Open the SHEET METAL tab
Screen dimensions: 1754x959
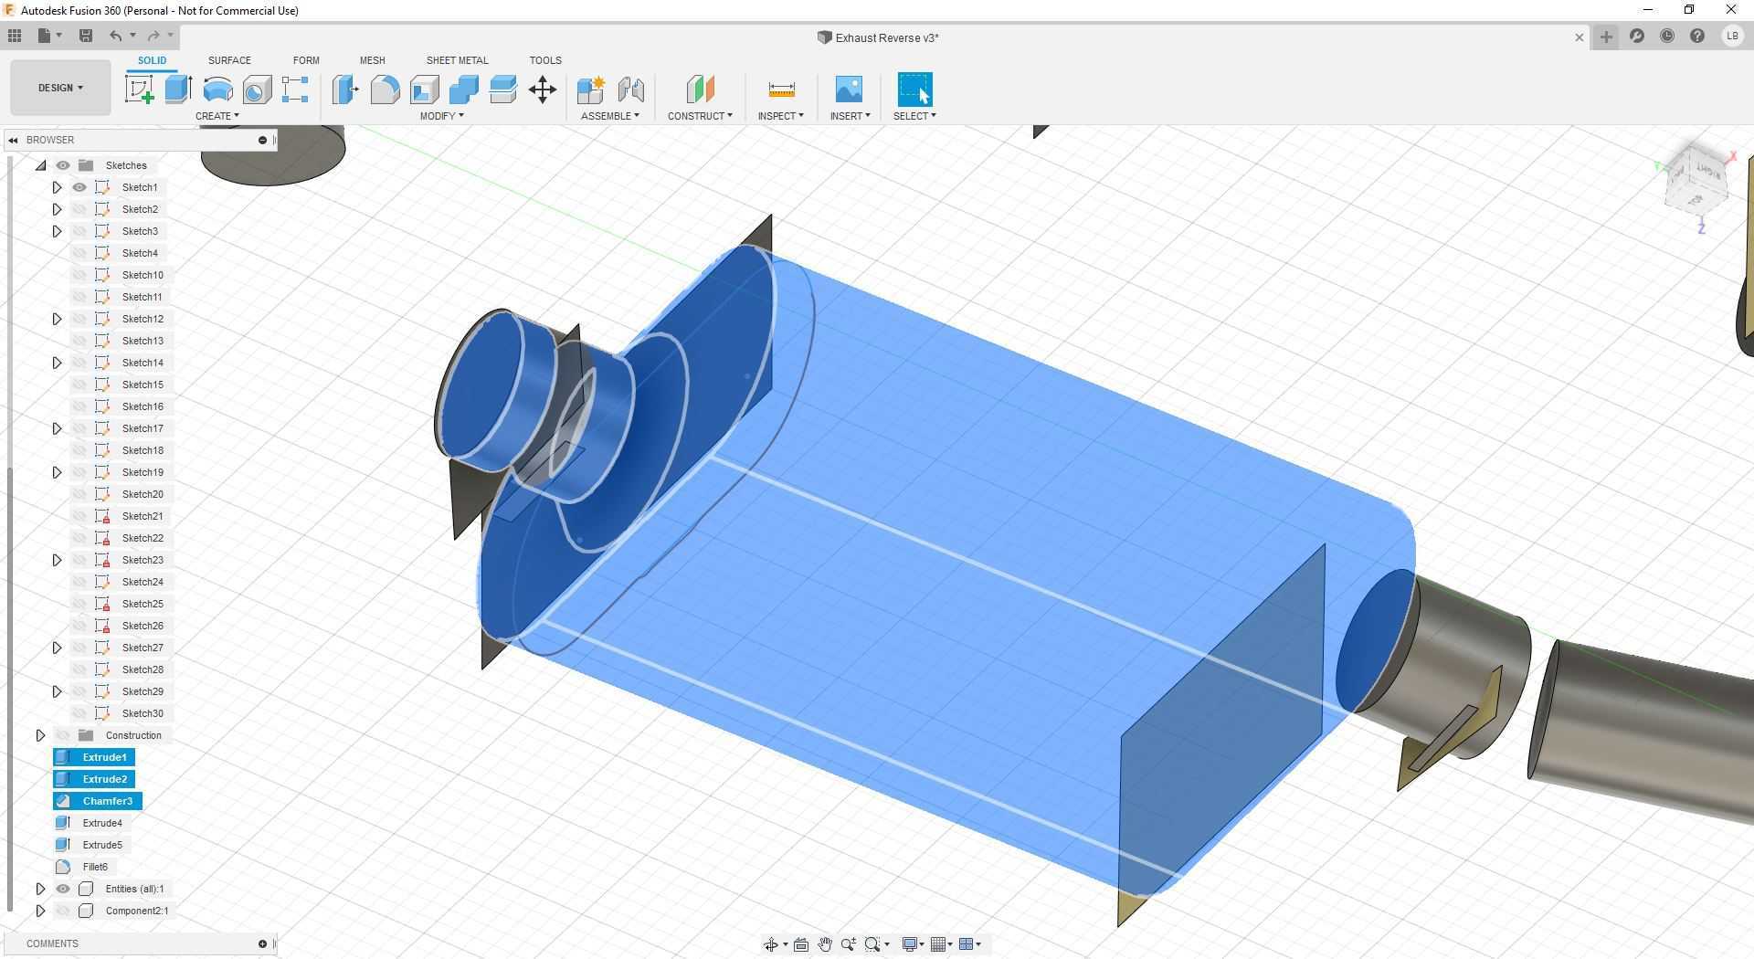point(457,60)
